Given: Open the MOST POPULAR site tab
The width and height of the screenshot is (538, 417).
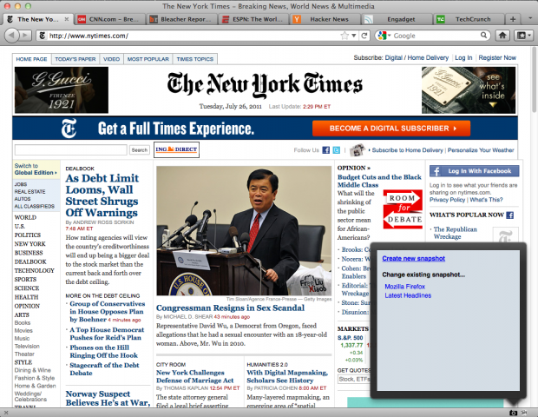Looking at the screenshot, I should (148, 58).
